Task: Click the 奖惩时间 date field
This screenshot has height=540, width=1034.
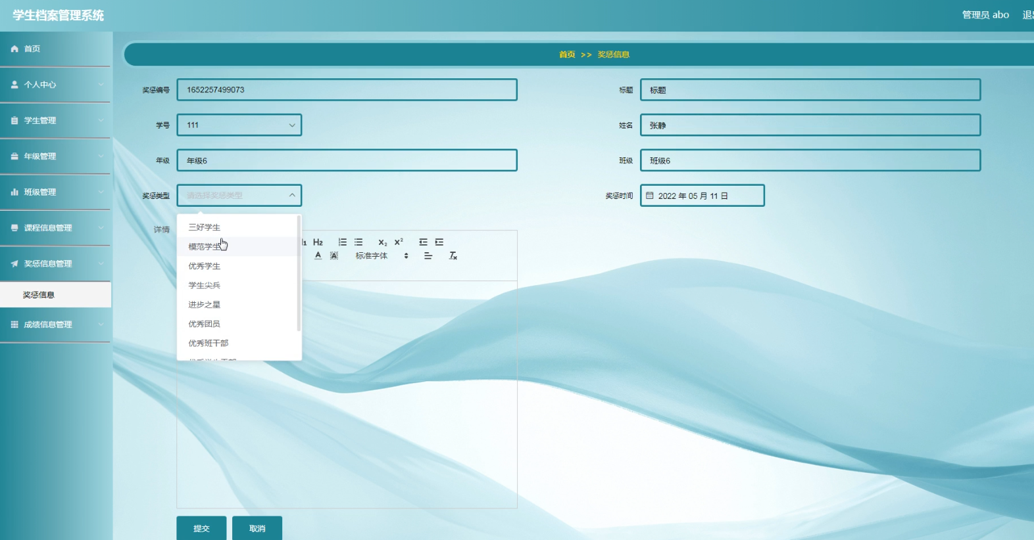Action: pos(702,195)
